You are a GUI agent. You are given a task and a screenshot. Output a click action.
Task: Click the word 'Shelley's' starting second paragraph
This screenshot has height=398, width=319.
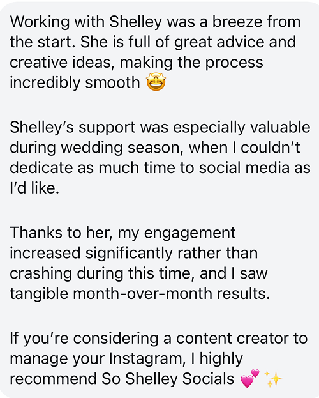[x=42, y=127]
